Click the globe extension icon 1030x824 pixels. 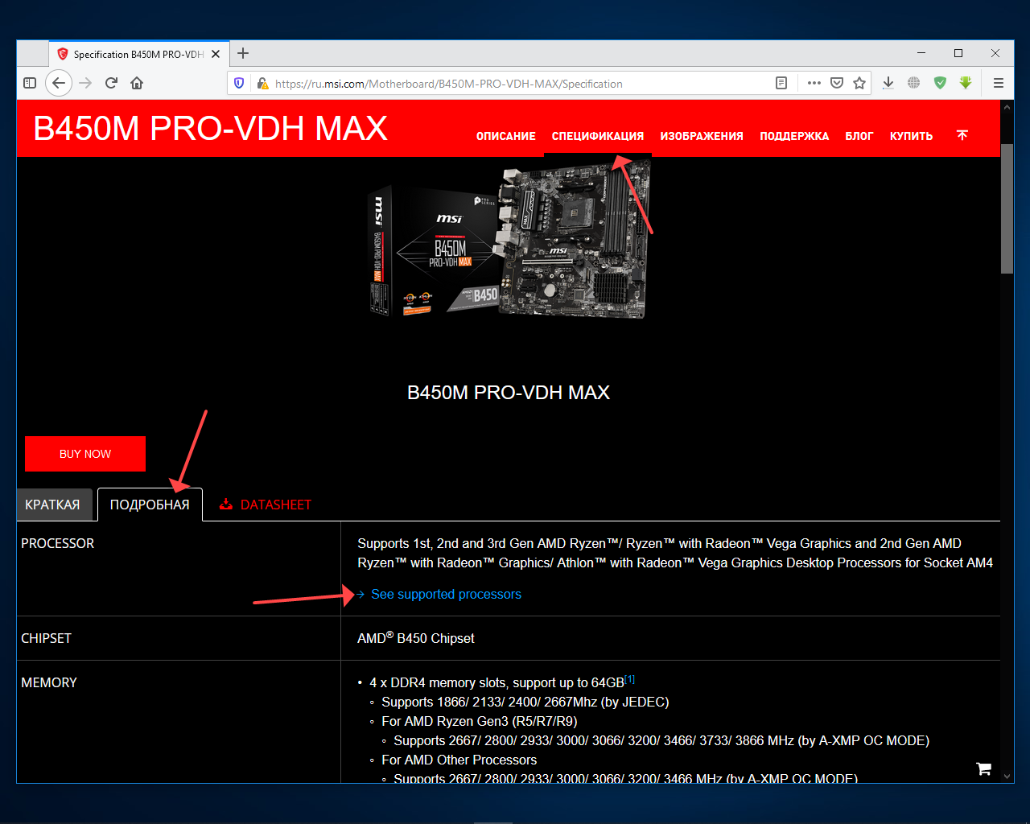(x=913, y=83)
